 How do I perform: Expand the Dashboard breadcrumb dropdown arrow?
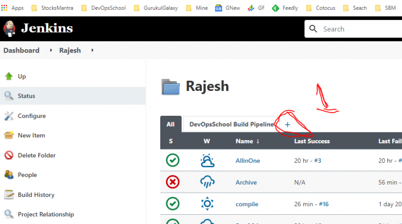[x=51, y=50]
